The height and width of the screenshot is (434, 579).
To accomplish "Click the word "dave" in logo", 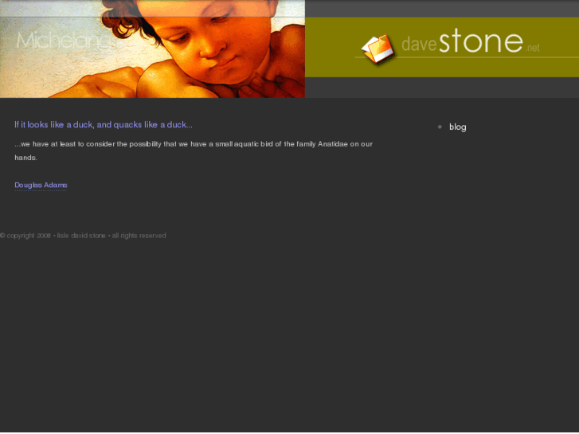I will pyautogui.click(x=419, y=45).
